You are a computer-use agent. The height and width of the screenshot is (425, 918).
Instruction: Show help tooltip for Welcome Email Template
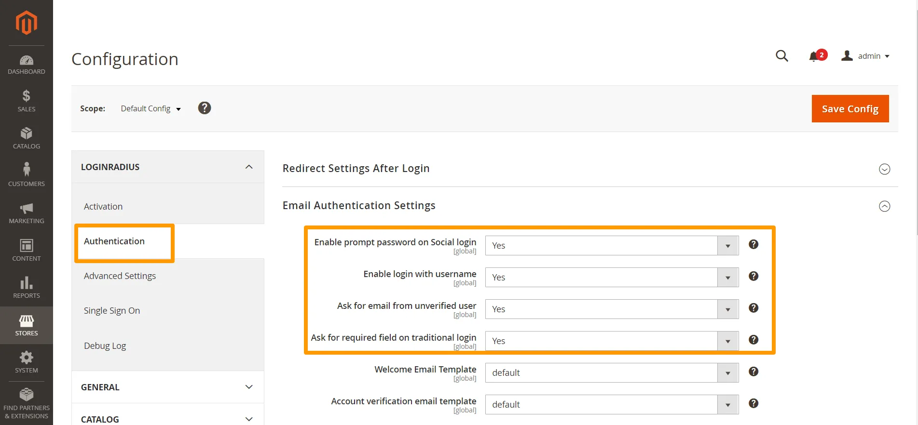tap(753, 372)
